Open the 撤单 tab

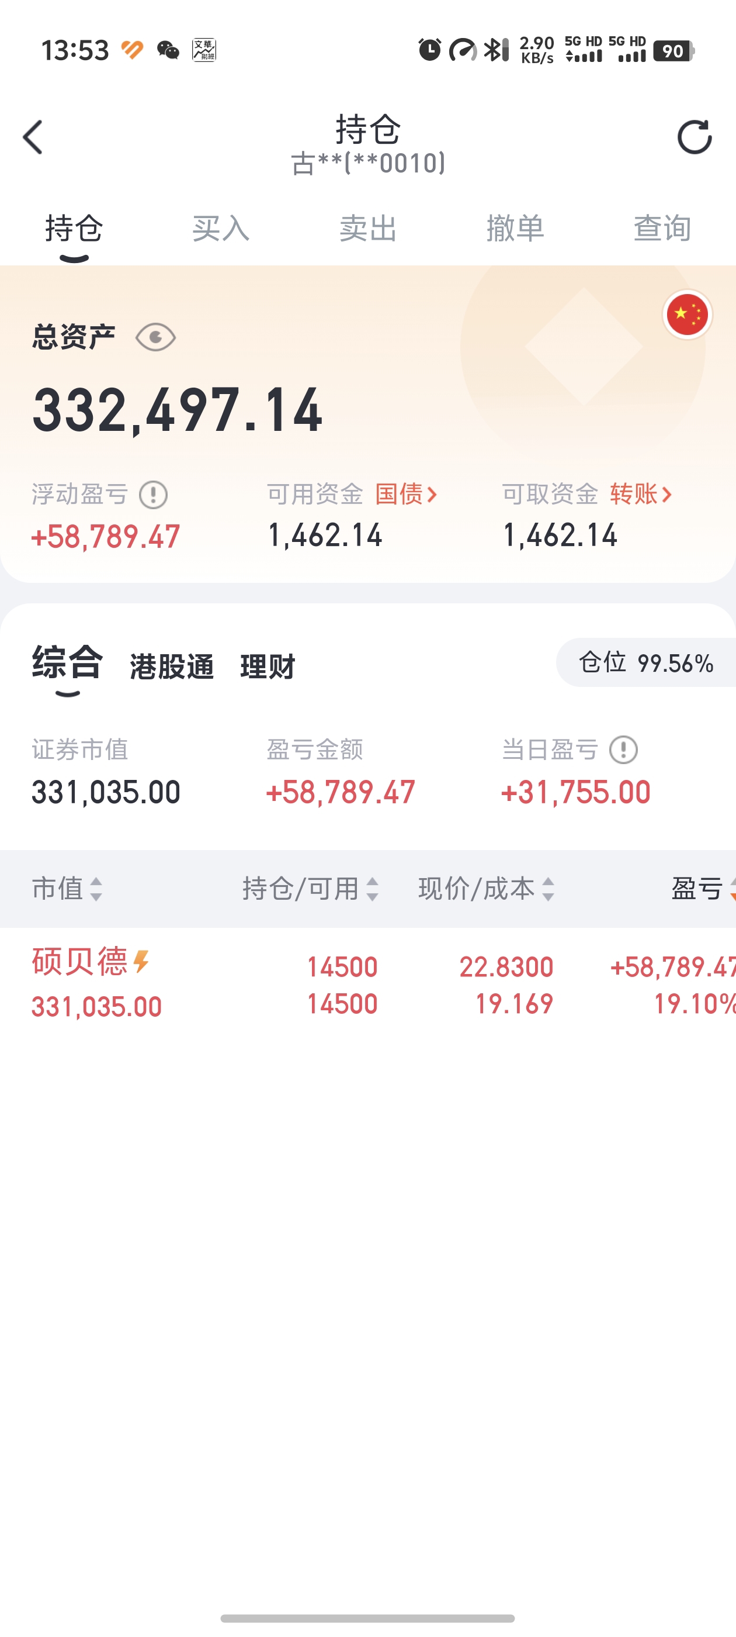pos(516,228)
